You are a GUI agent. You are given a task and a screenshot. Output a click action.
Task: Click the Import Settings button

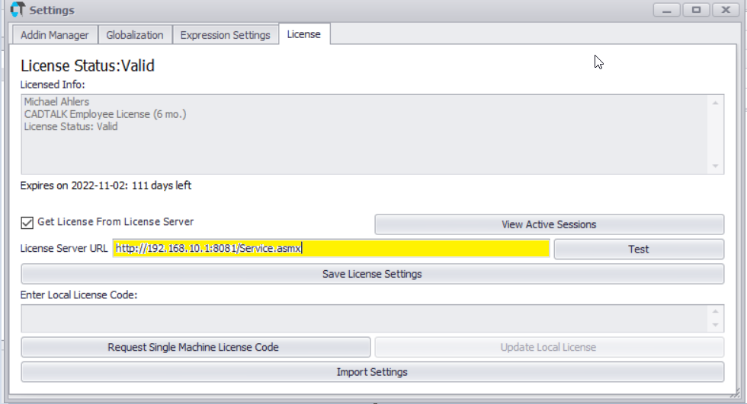372,372
